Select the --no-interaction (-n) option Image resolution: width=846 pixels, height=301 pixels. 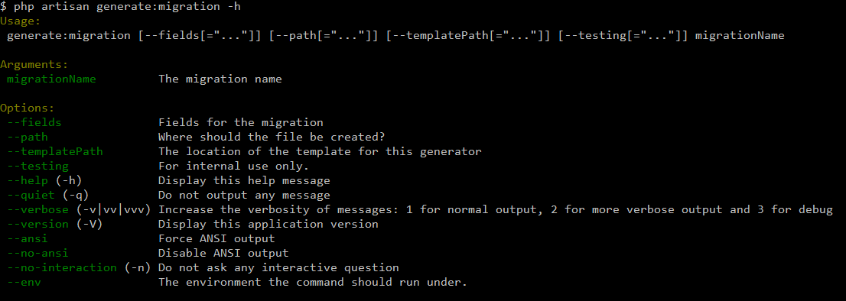[x=79, y=267]
